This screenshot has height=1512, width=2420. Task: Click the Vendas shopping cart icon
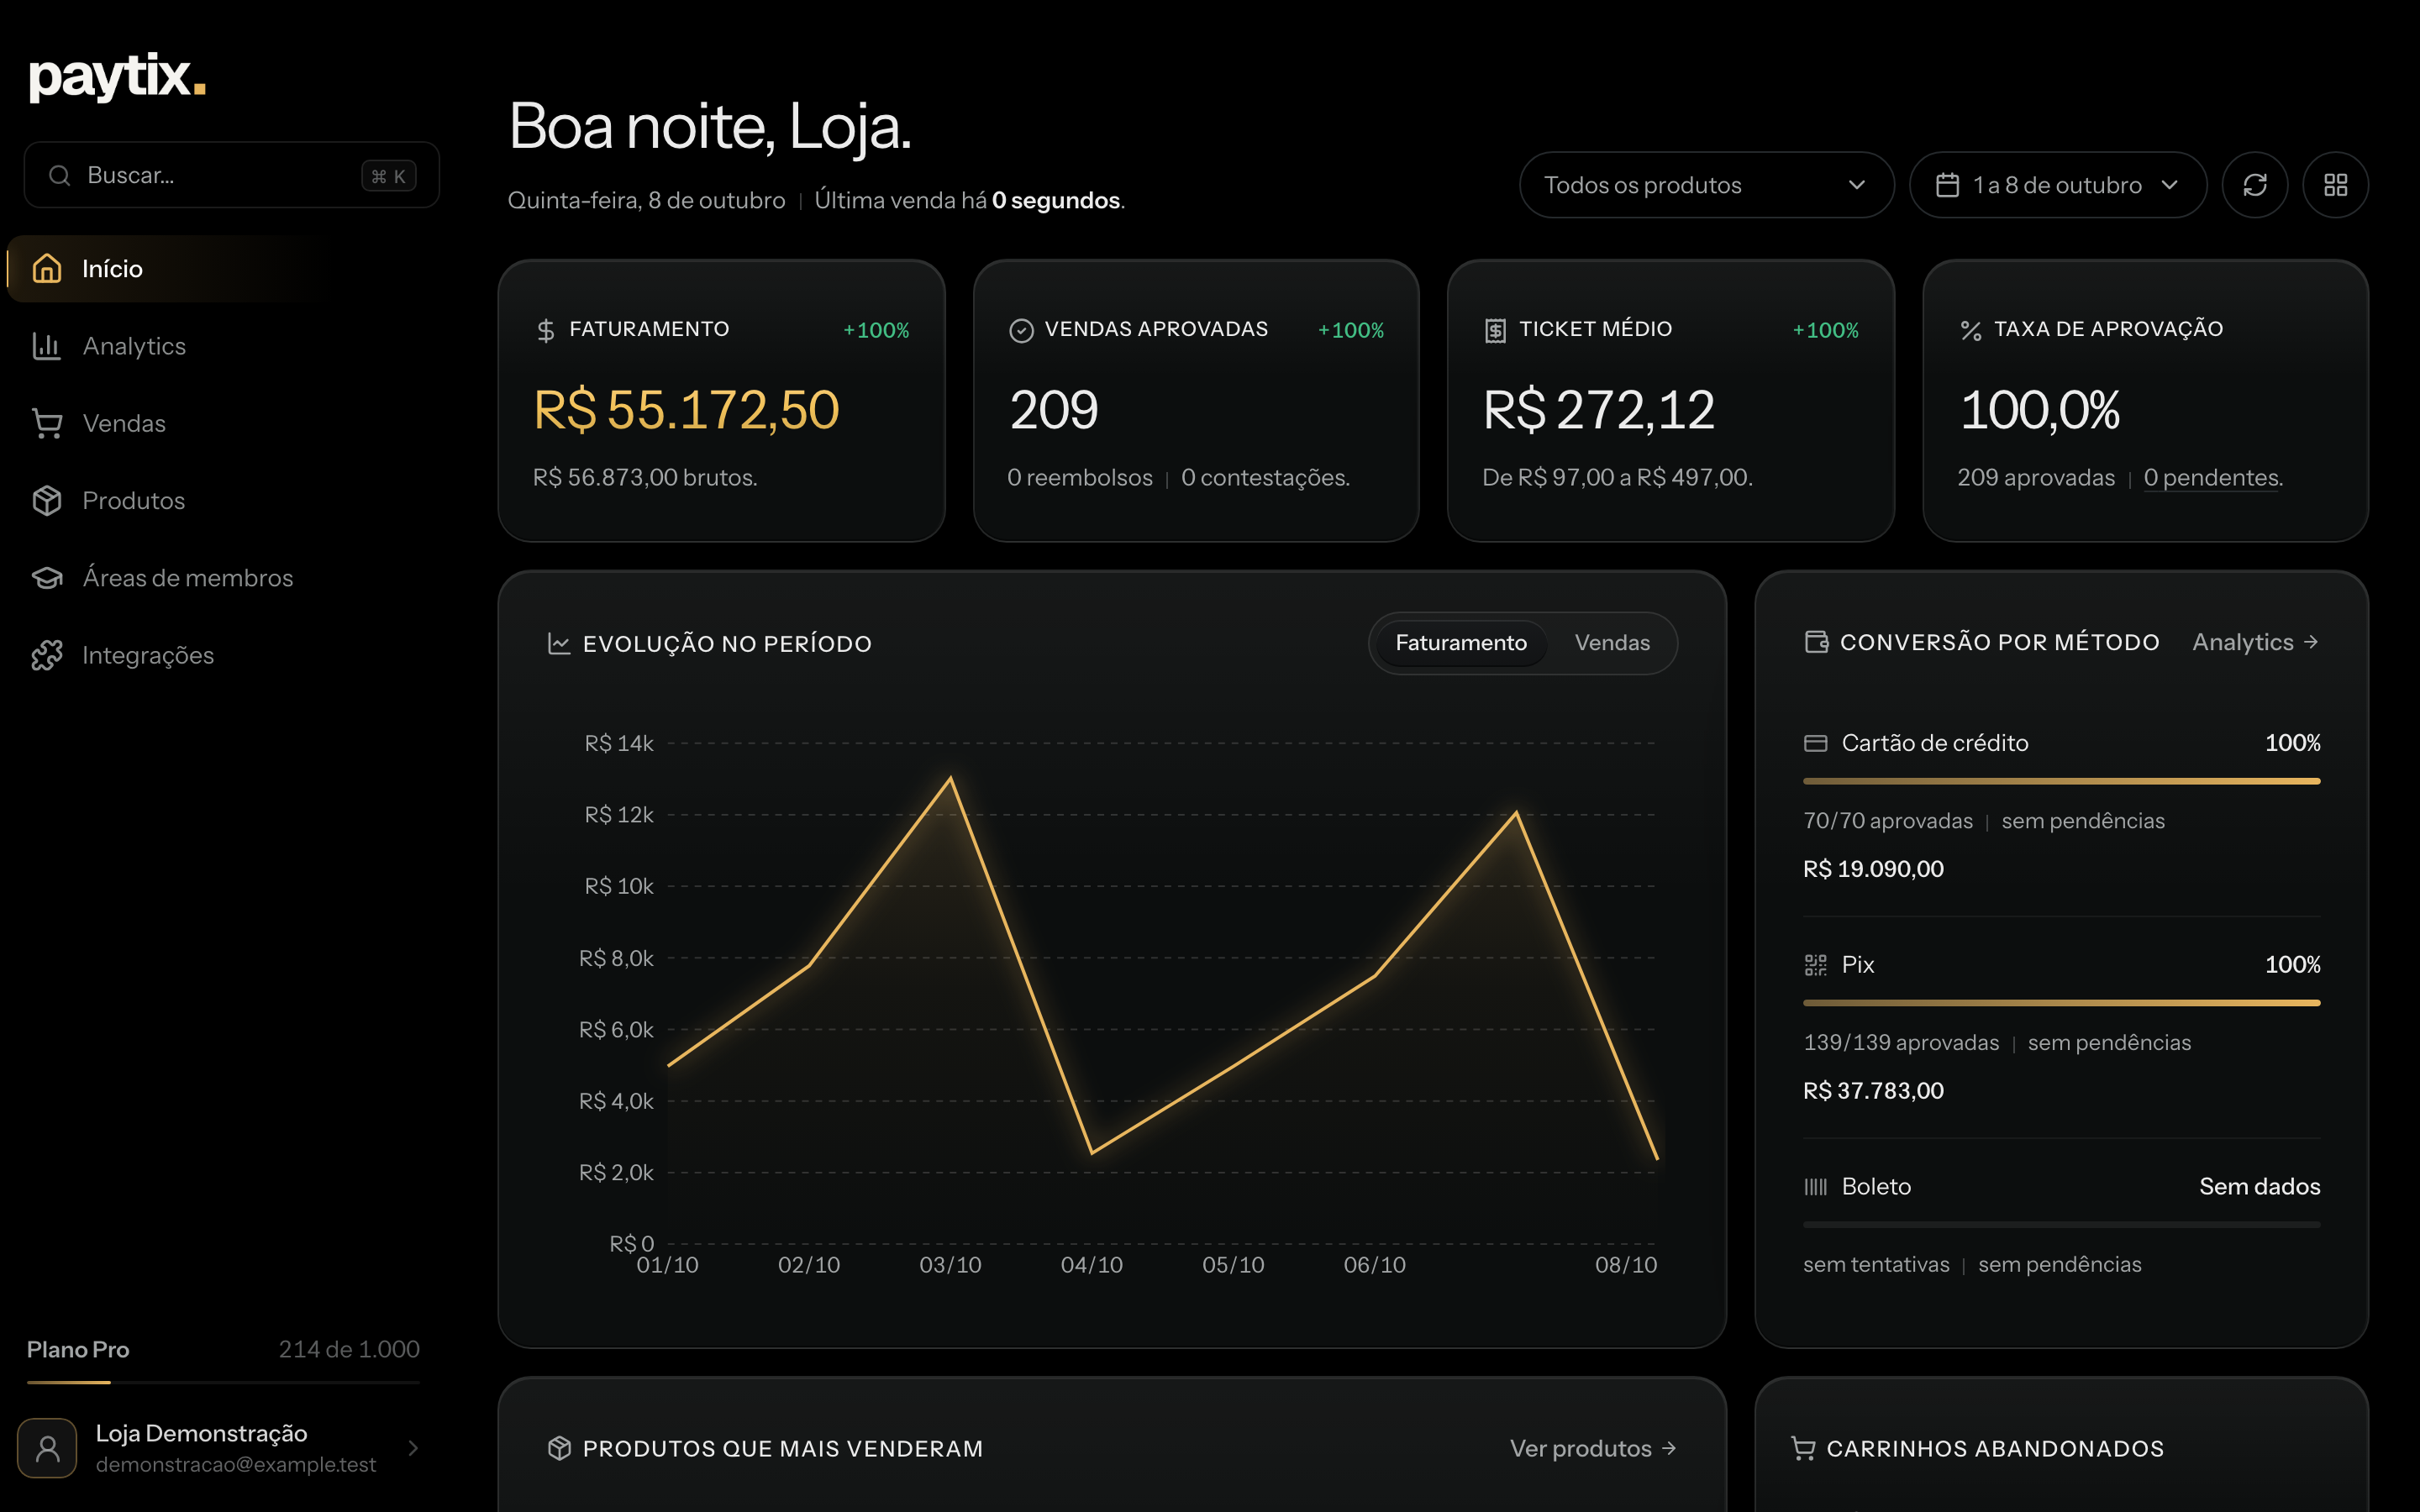click(x=47, y=423)
